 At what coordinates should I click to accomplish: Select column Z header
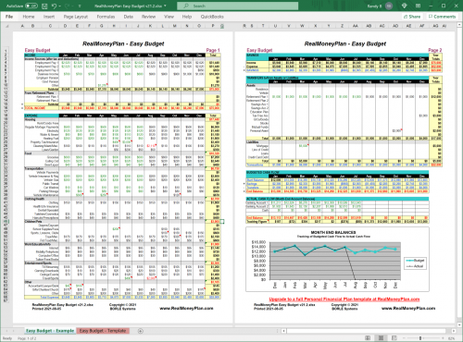(x=342, y=26)
